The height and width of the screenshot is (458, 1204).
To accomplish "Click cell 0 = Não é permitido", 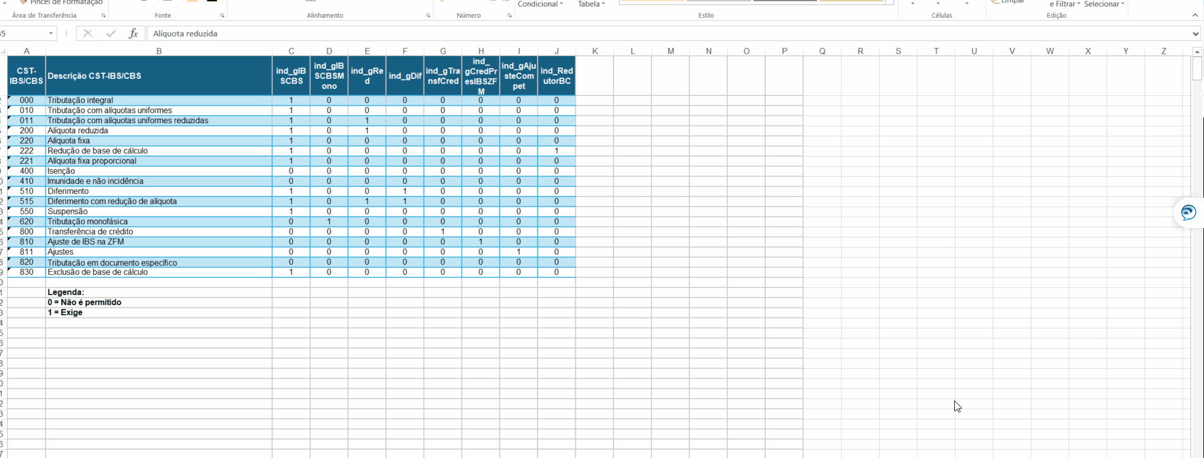I will [x=159, y=303].
